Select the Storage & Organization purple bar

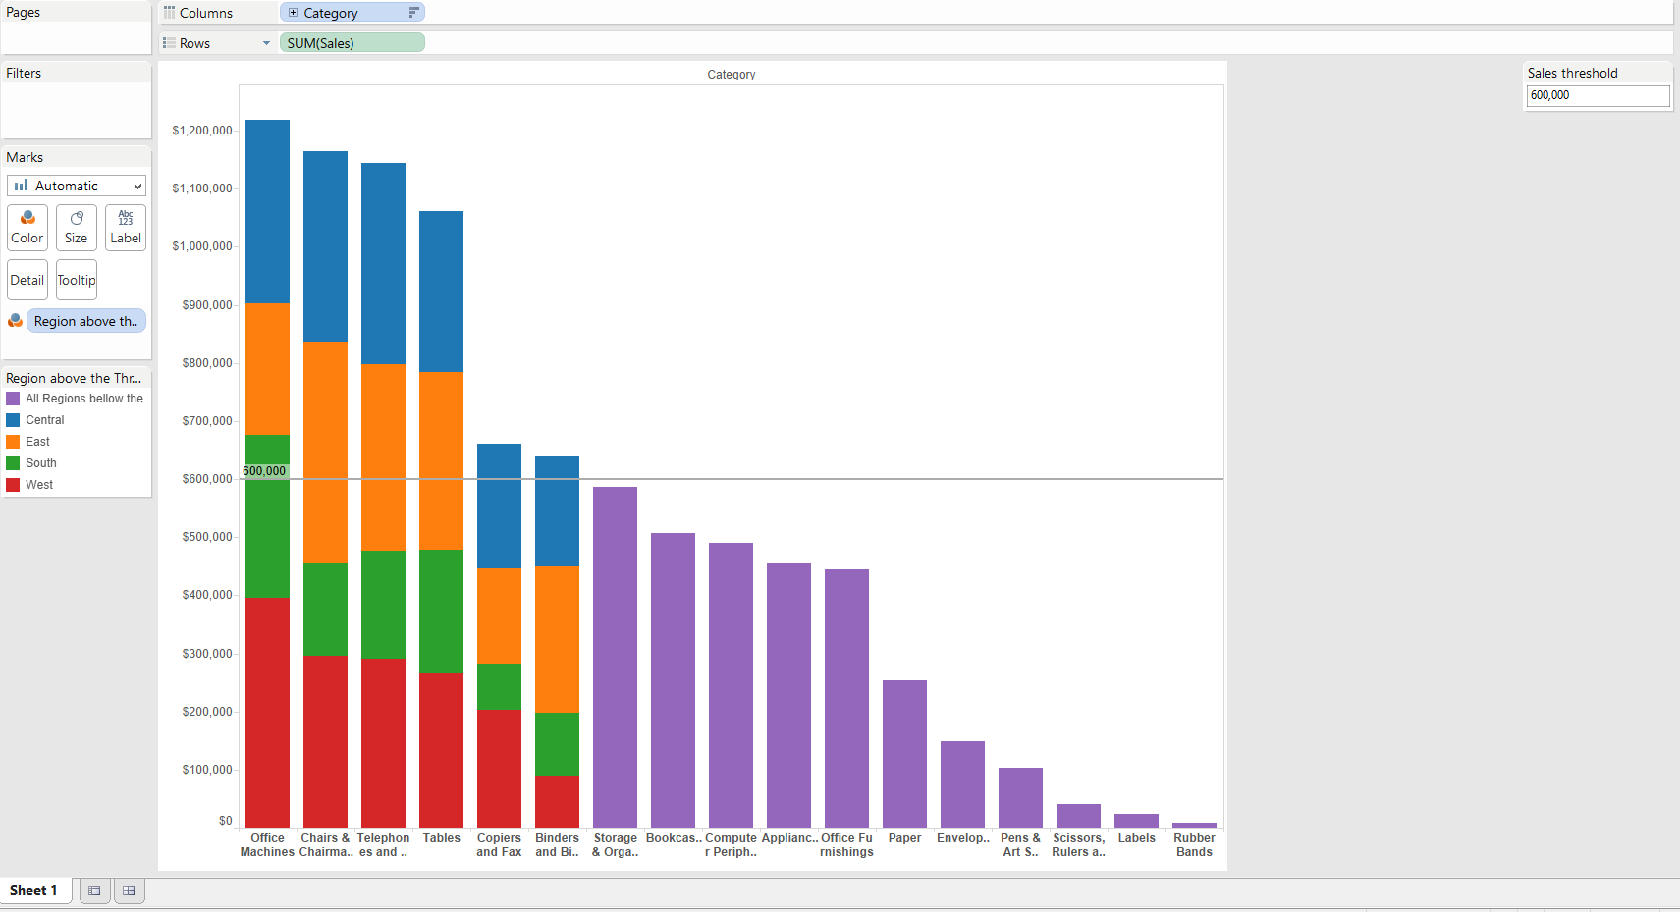click(615, 656)
